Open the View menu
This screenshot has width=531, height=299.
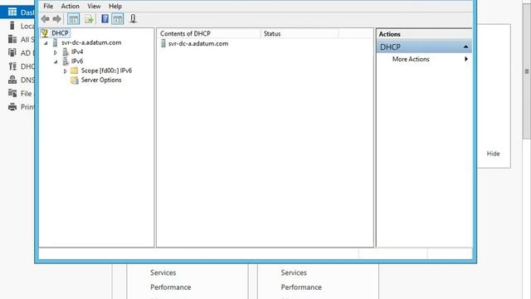94,6
